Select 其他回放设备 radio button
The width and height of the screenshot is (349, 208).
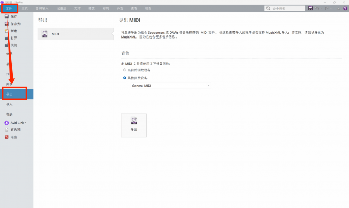[125, 78]
